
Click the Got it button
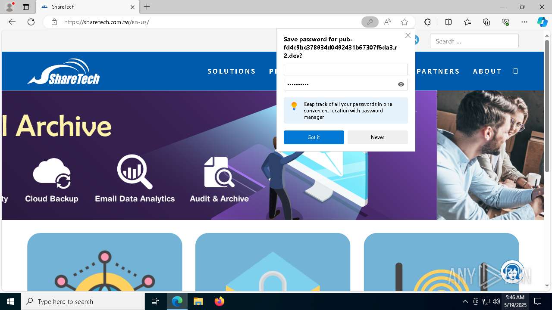pyautogui.click(x=314, y=137)
